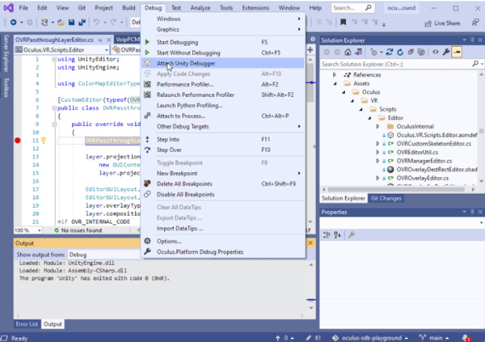The height and width of the screenshot is (342, 485).
Task: Click the Refresh icon in Solution Explorer toolbar
Action: 399,52
